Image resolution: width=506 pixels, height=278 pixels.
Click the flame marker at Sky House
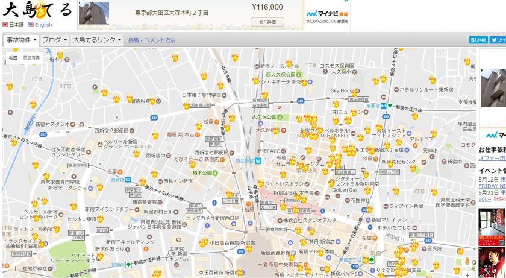click(354, 93)
